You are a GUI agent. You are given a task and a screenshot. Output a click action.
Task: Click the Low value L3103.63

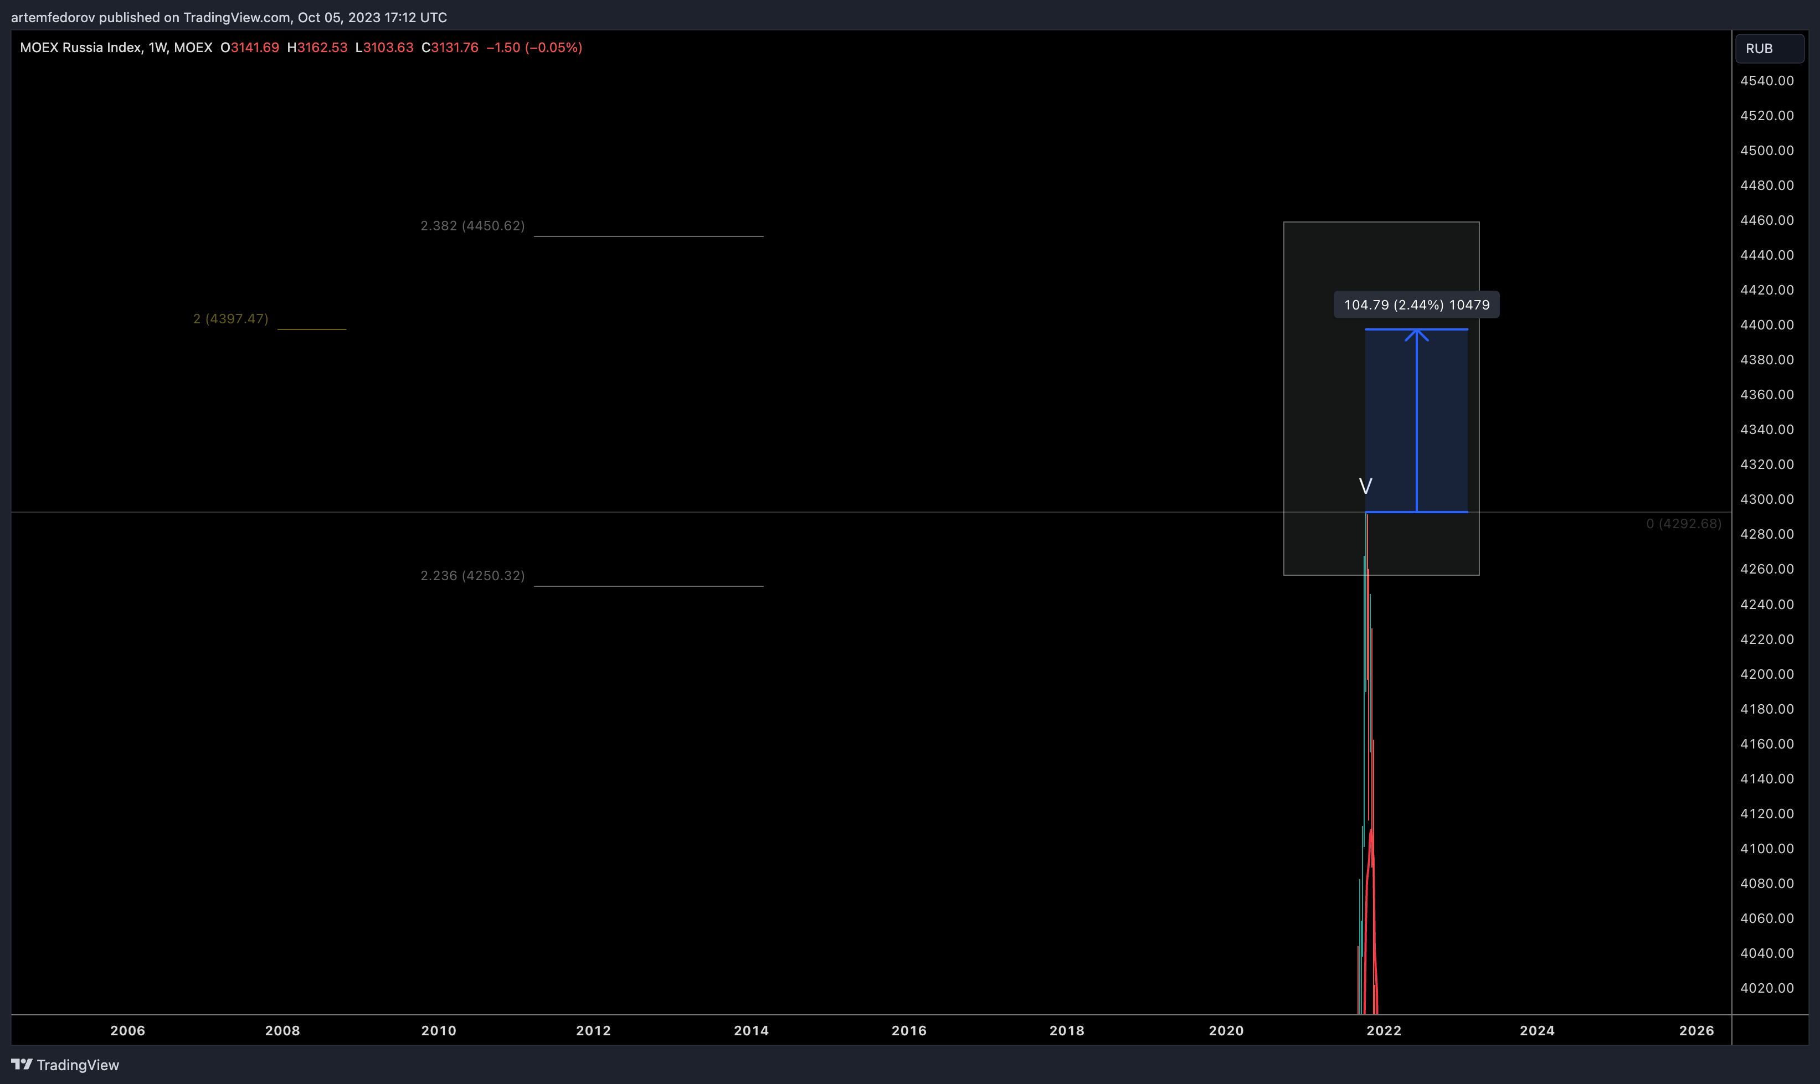coord(384,48)
